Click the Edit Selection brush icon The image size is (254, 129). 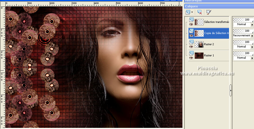pyautogui.click(x=209, y=12)
